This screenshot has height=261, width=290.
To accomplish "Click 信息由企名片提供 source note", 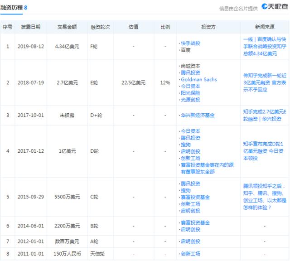I will point(238,9).
